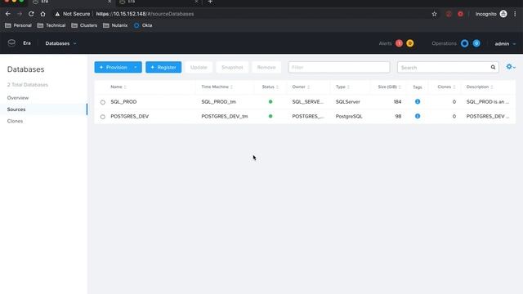Screen dimensions: 523x294
Task: Click the browser back arrow
Action: [8, 14]
